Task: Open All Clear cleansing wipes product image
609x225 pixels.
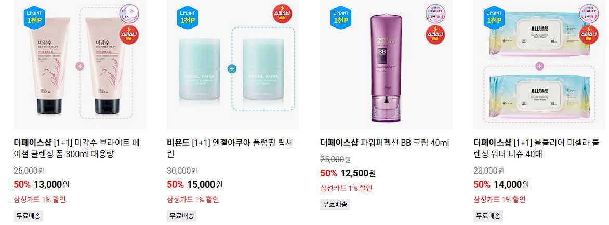Action: (539, 64)
